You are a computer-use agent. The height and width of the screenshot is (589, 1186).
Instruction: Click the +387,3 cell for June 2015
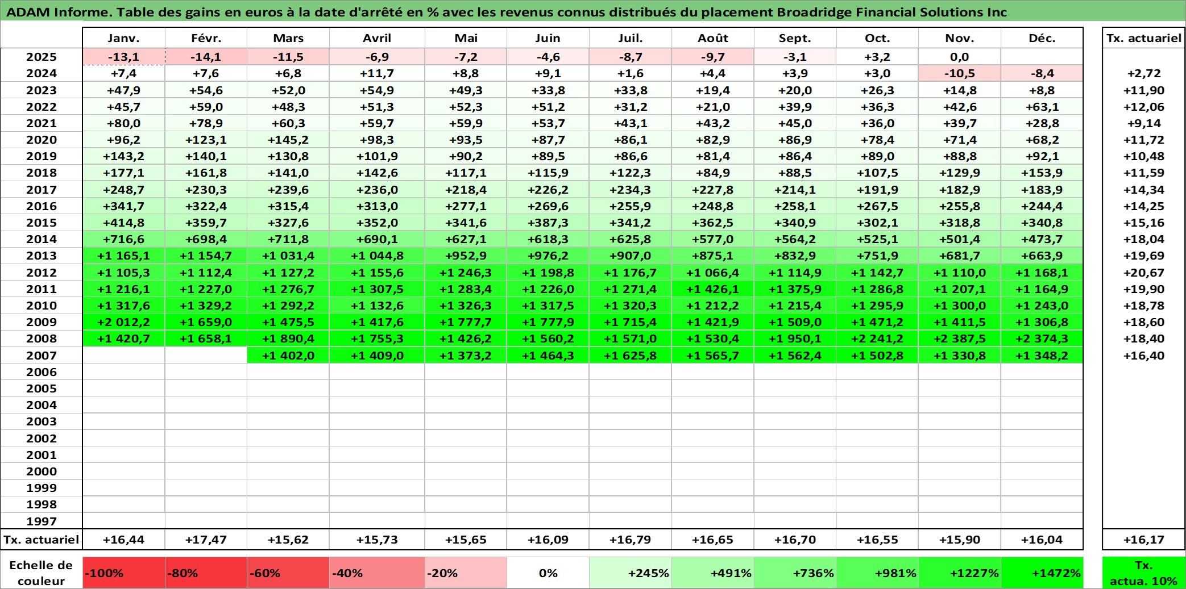point(548,223)
